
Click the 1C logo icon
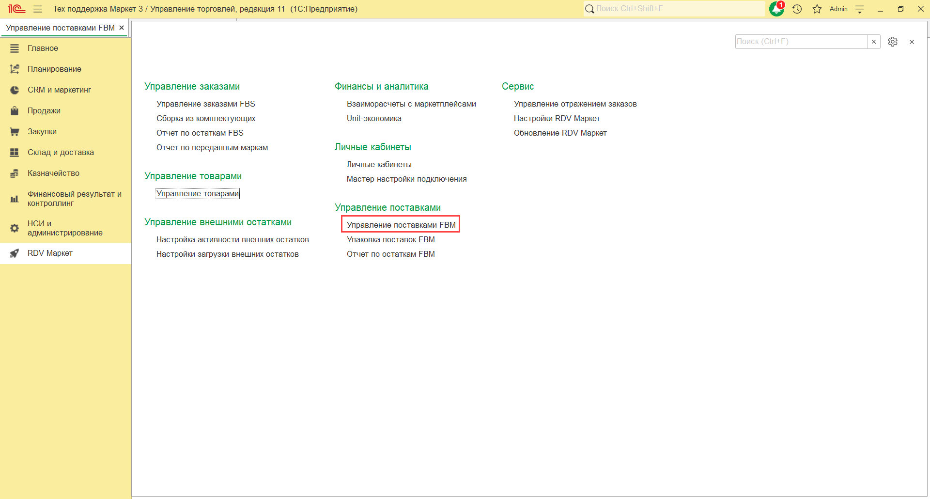click(x=16, y=9)
